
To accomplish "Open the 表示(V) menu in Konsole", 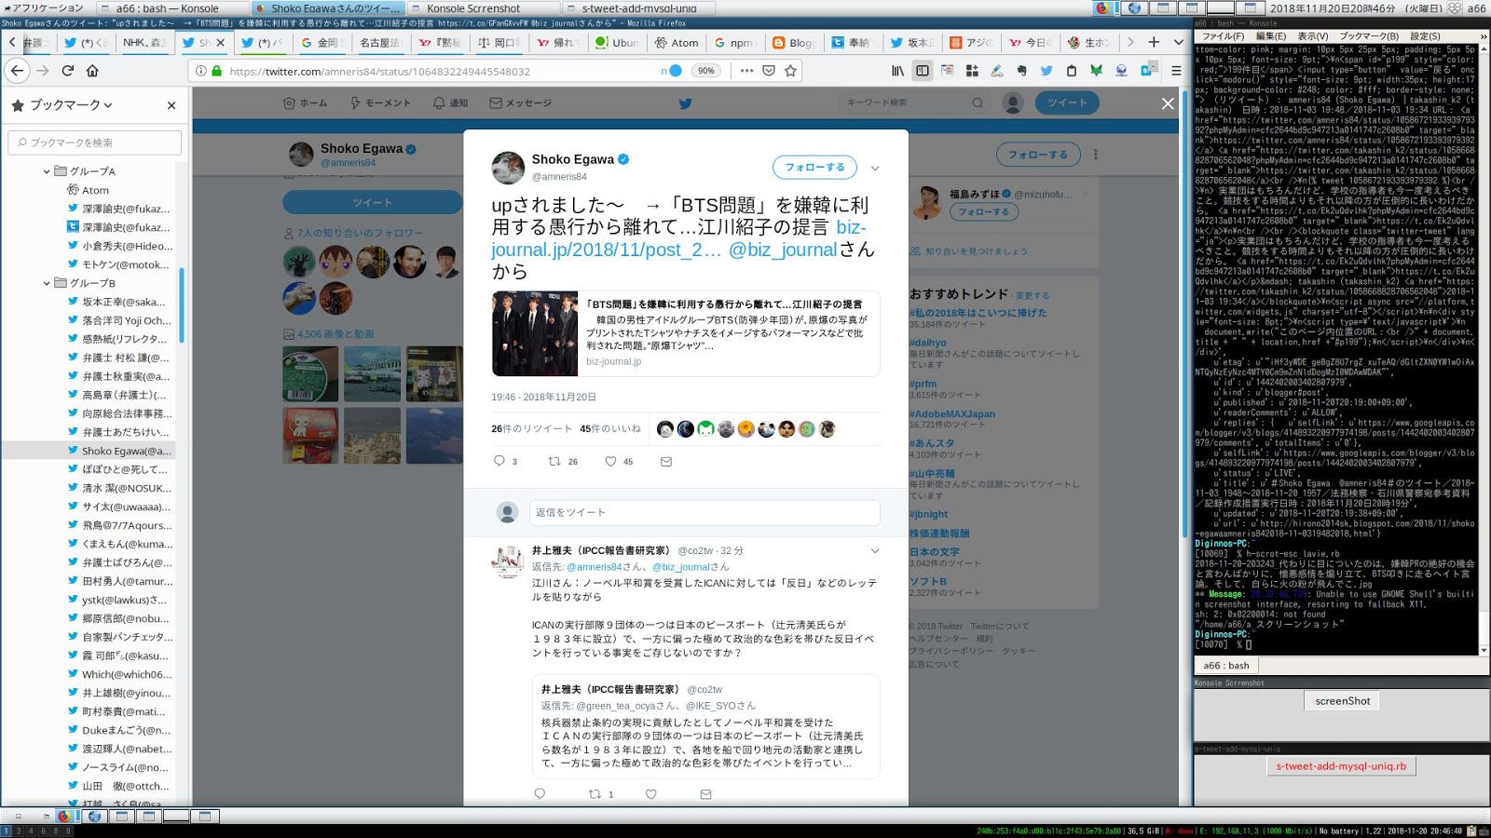I will [1313, 36].
